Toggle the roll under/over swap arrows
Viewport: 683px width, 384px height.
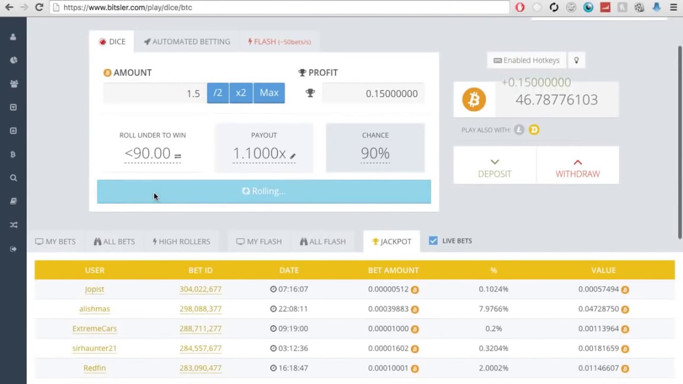coord(178,156)
